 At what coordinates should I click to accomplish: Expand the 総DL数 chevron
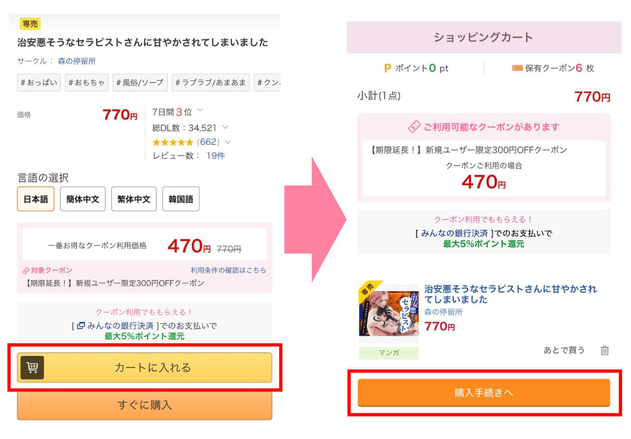[x=225, y=127]
